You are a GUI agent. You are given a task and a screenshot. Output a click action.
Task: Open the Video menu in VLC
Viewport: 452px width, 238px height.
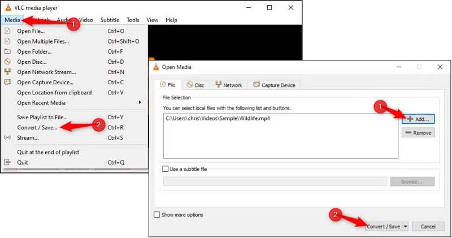86,20
